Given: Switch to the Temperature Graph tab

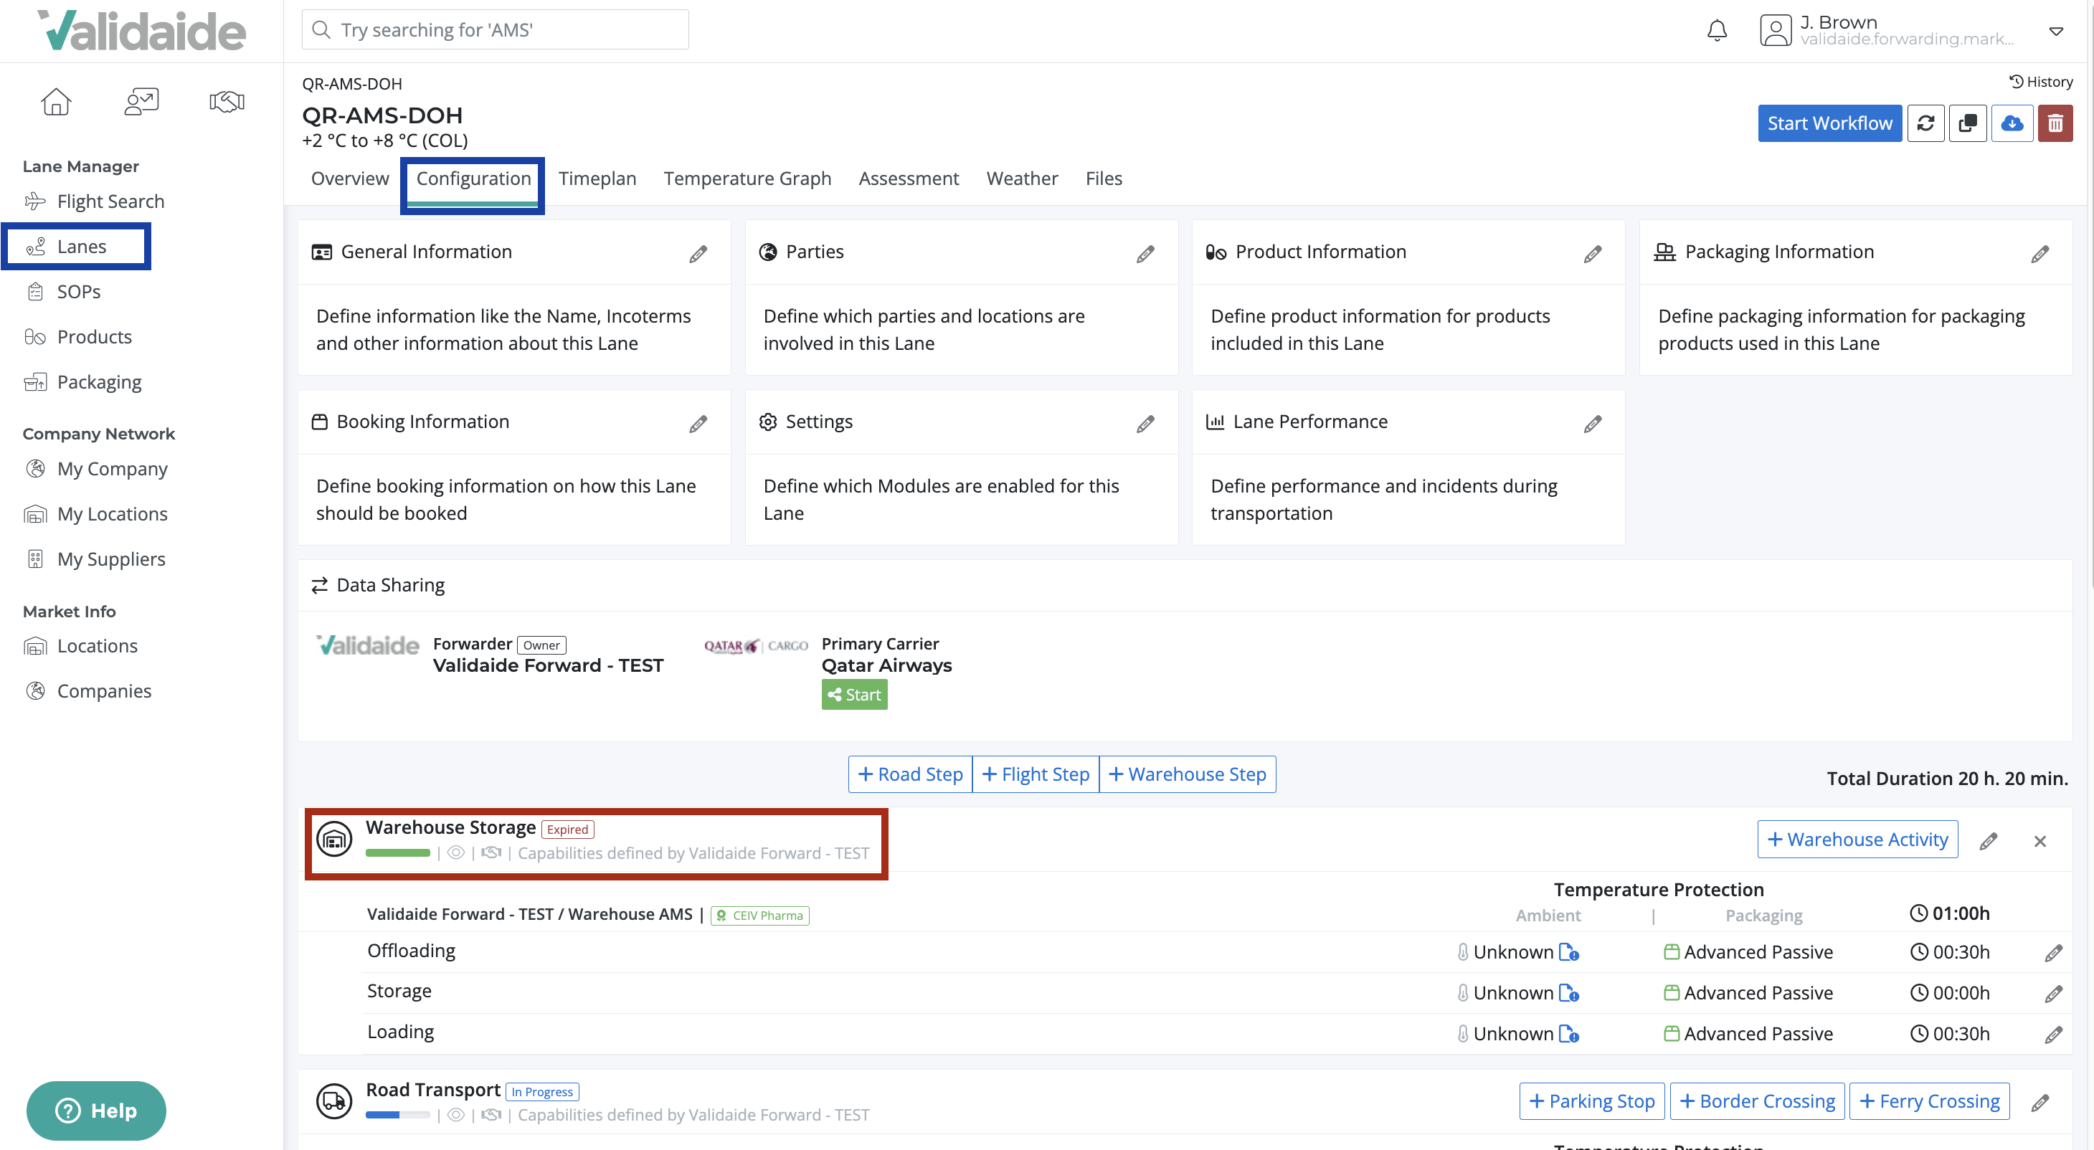Looking at the screenshot, I should (747, 178).
